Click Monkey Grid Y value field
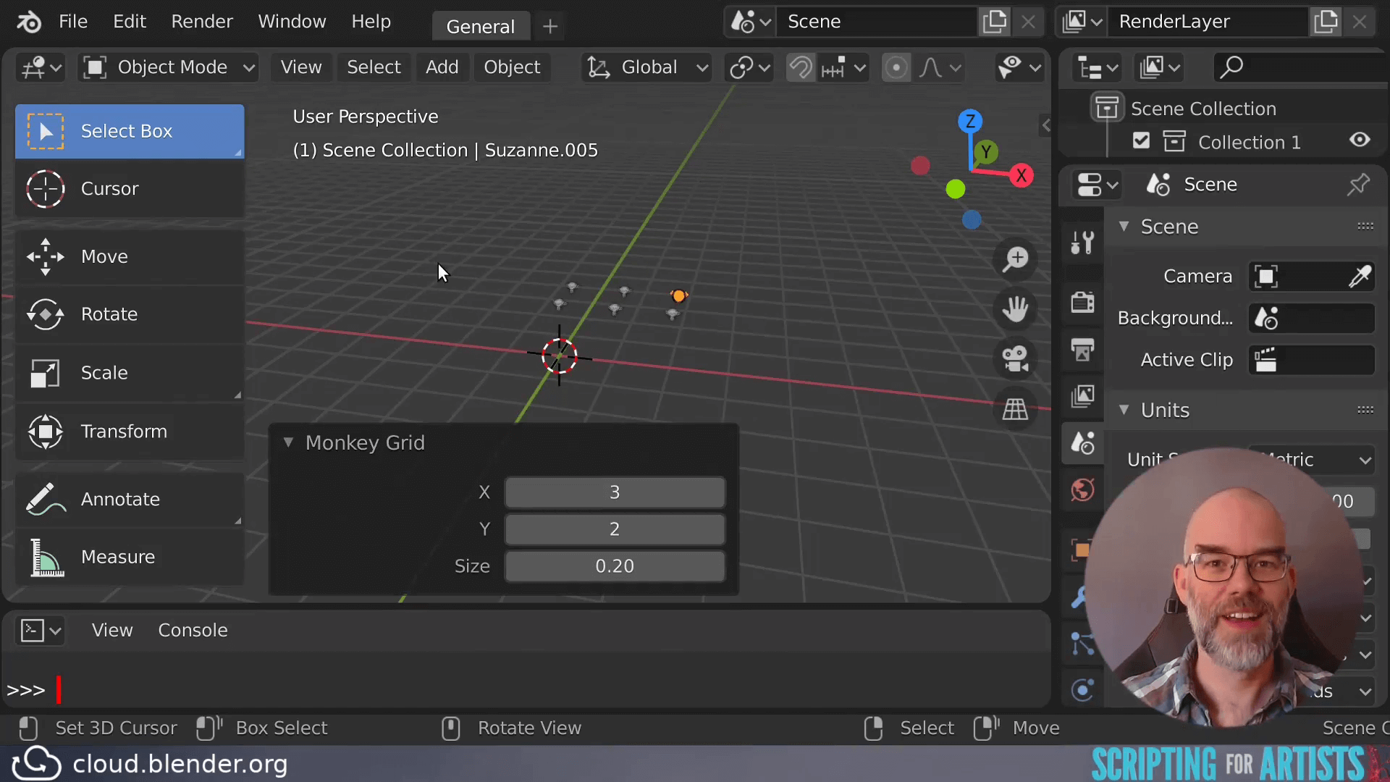Image resolution: width=1390 pixels, height=782 pixels. (x=615, y=529)
